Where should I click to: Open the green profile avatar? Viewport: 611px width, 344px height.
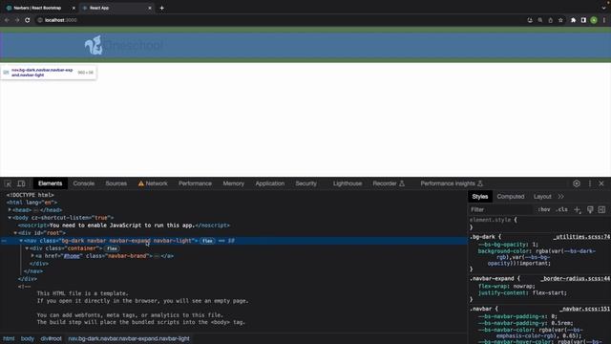(594, 20)
